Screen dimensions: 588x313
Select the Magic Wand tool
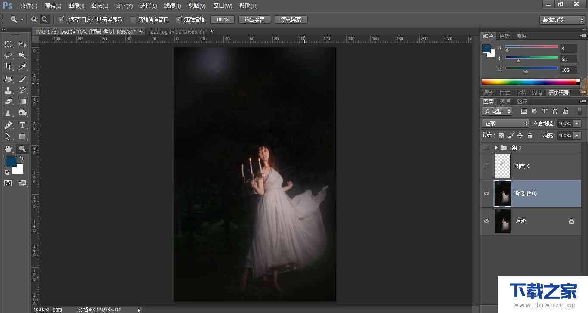[x=22, y=56]
